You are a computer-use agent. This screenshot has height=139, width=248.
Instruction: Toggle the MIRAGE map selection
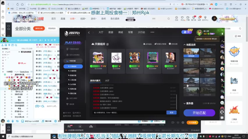pos(191,53)
